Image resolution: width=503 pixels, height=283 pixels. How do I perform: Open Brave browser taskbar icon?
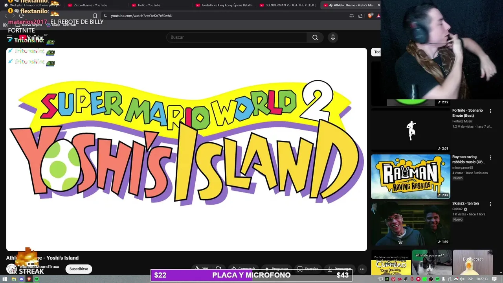(29, 279)
